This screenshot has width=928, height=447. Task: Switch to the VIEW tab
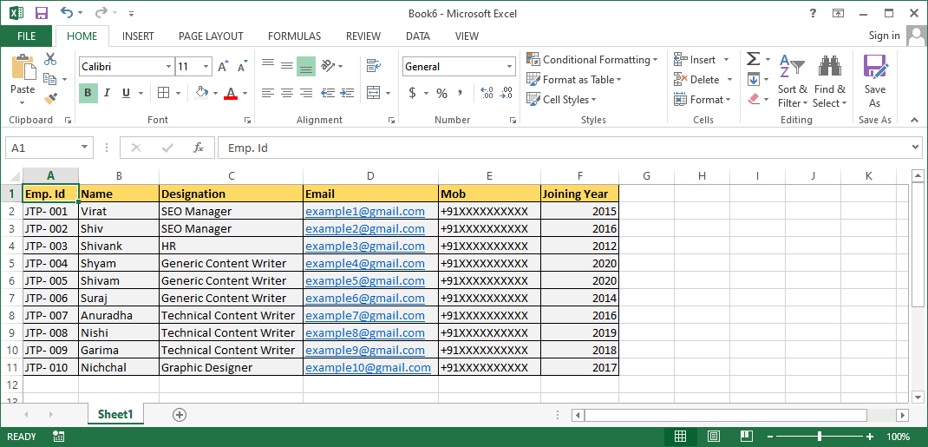coord(467,36)
